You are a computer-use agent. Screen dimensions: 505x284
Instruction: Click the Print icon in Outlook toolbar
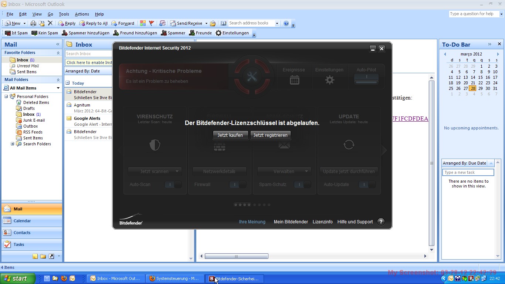click(33, 23)
